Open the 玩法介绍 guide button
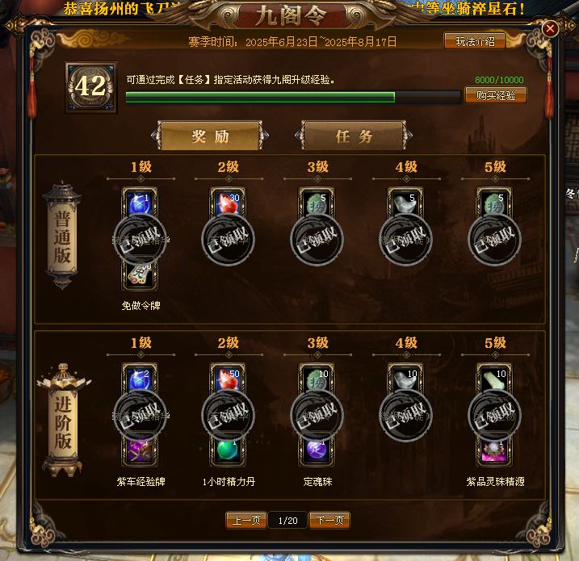Viewport: 579px width, 561px height. click(475, 41)
